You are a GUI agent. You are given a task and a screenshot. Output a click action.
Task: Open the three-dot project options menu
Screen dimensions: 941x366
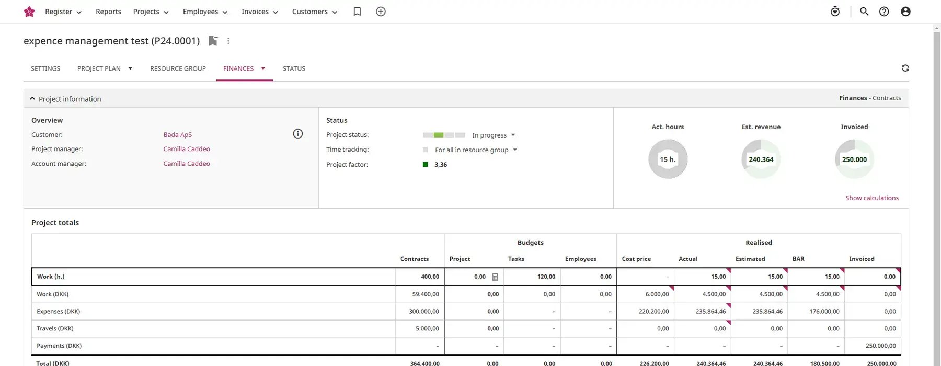pos(228,41)
